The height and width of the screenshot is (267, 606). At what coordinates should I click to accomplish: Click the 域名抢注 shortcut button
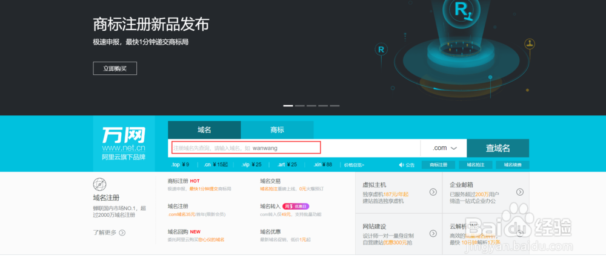(475, 165)
